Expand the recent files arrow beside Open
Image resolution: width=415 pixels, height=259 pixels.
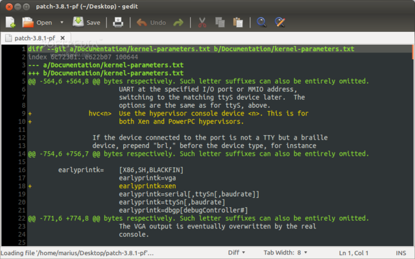coord(62,23)
